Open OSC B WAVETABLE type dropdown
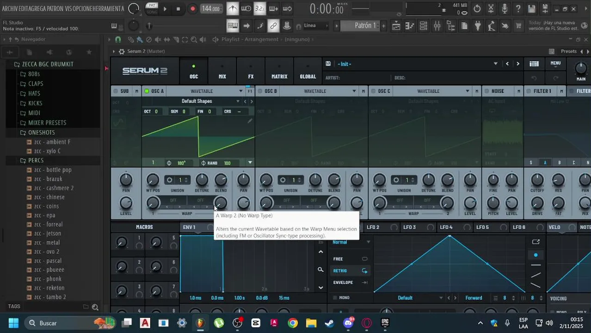The image size is (591, 333). pos(319,91)
